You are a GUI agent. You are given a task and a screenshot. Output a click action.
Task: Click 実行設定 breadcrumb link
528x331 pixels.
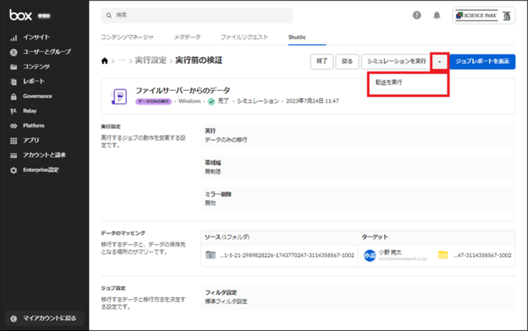[x=150, y=61]
